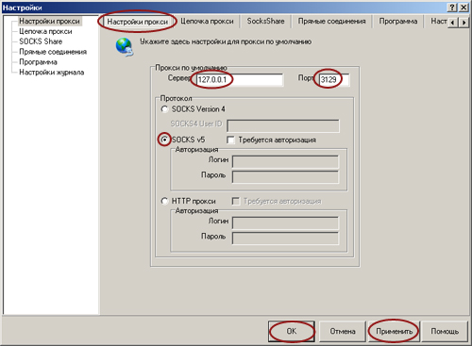The image size is (472, 346).
Task: Click the SOCKS v5 Пароль field
Action: 285,177
